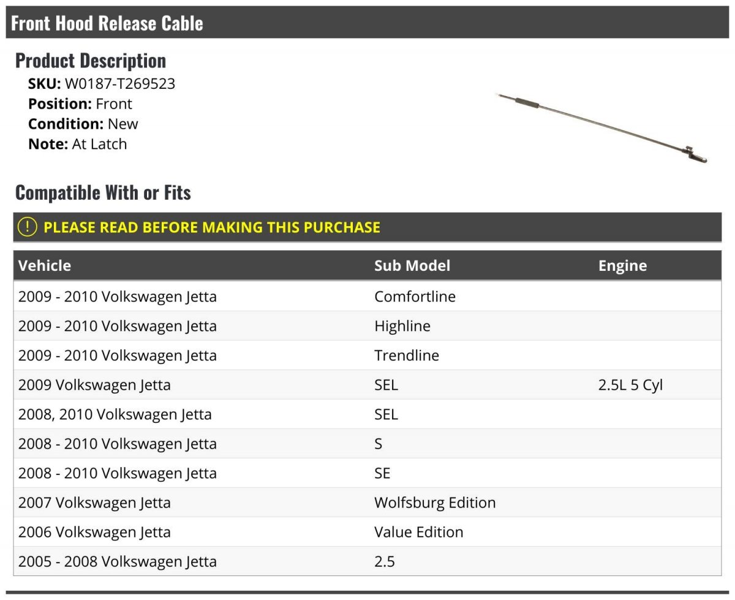Select the Comfortline sub model row
735x600 pixels.
(415, 297)
